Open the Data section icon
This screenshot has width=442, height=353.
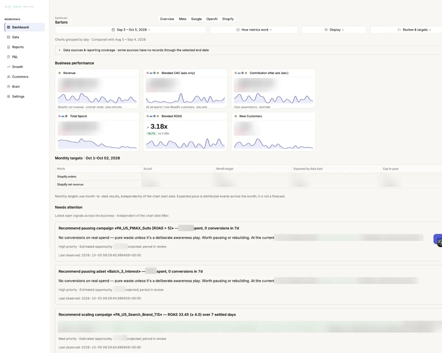click(x=9, y=37)
